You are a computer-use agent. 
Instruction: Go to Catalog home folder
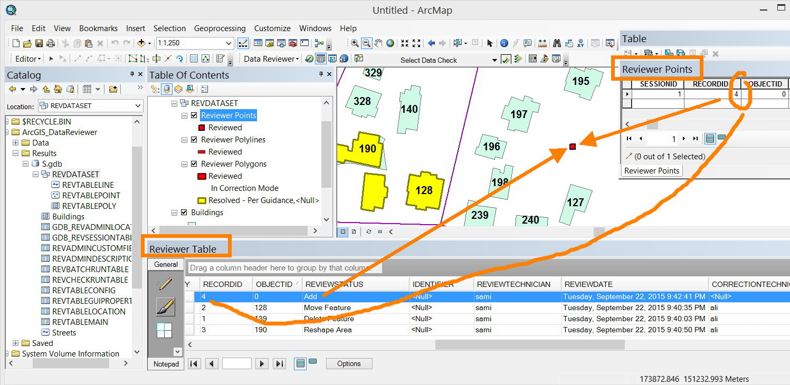coord(58,89)
